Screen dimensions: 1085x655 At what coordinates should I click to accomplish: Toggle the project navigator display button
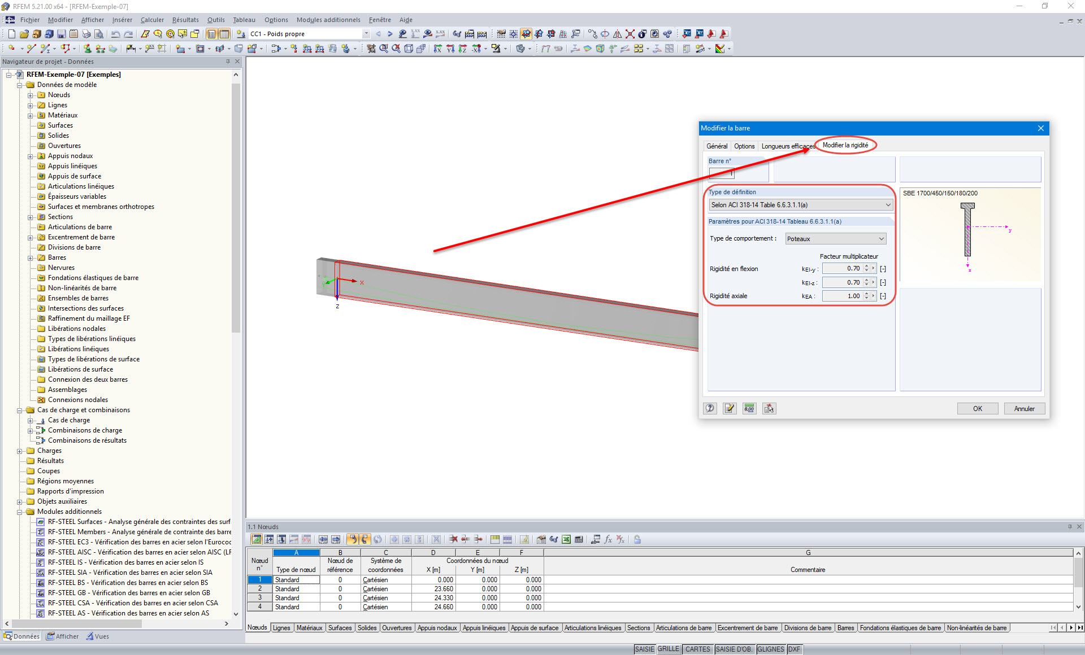[212, 34]
